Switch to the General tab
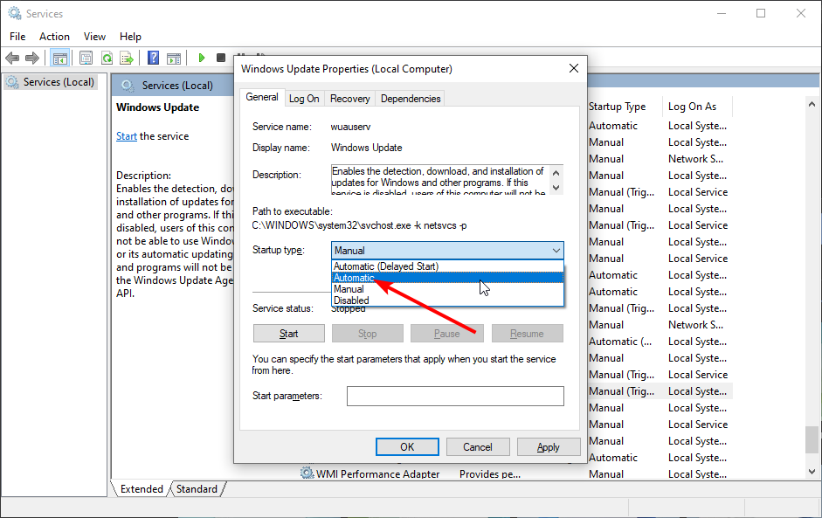Image resolution: width=822 pixels, height=518 pixels. click(261, 97)
